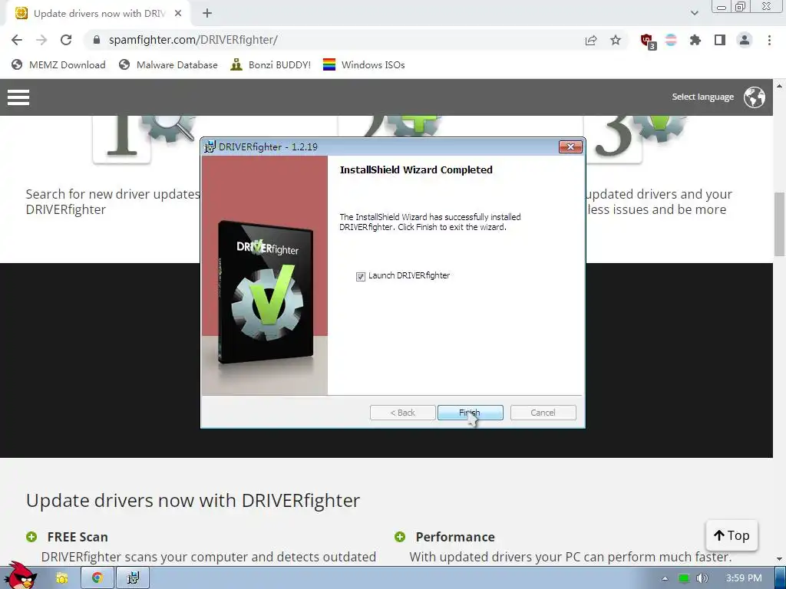Click the Performance heading
This screenshot has height=589, width=786.
[x=455, y=537]
